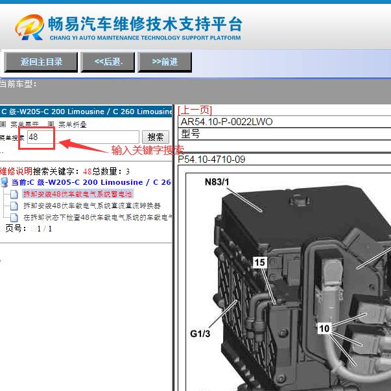Click document icon beside 蓄电池 result
Screen dimensions: 391x391
(14, 194)
